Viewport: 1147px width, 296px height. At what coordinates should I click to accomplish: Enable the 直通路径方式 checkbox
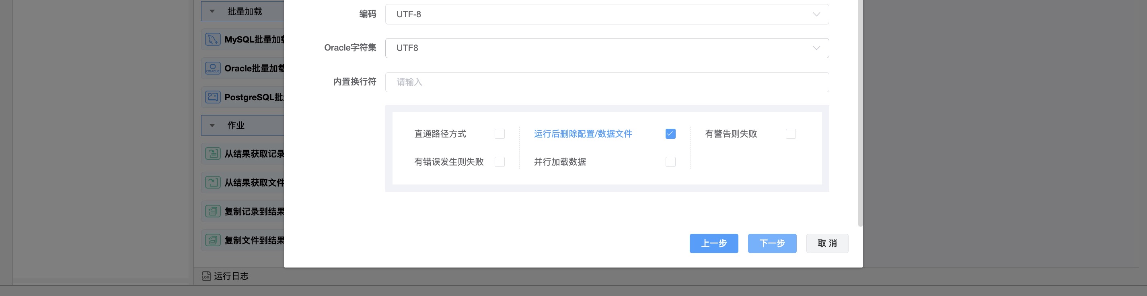[499, 134]
